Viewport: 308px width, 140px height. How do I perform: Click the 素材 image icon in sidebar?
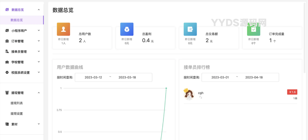tap(7, 124)
